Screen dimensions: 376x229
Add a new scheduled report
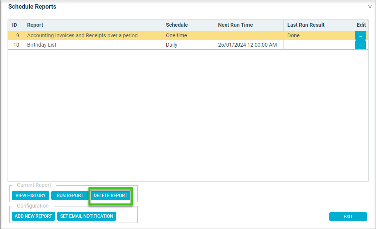(x=33, y=216)
